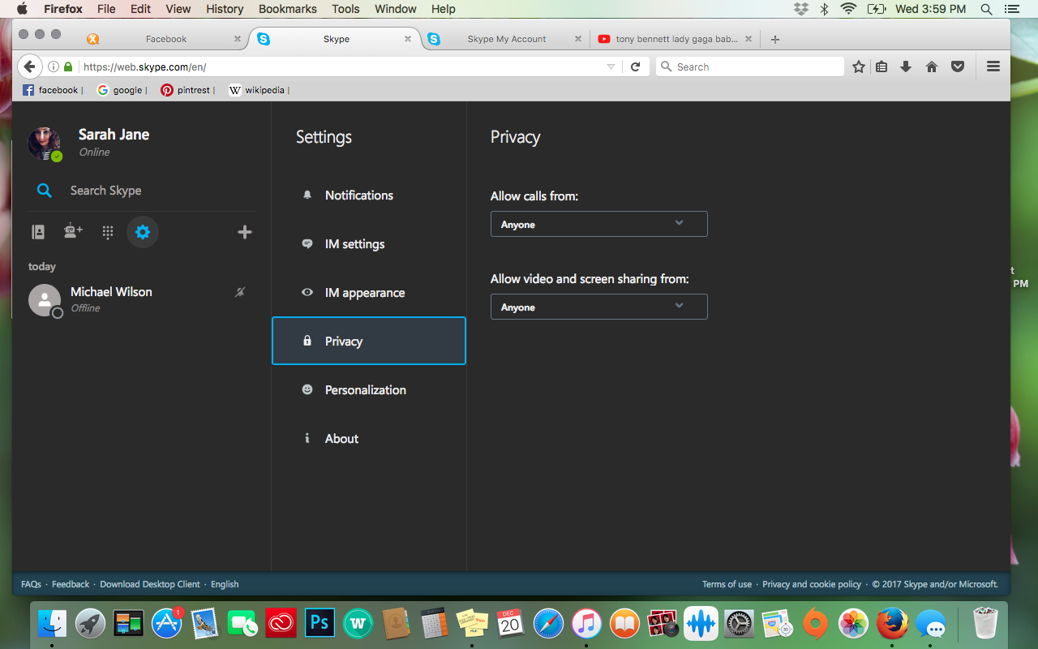The image size is (1038, 649).
Task: Switch to tony bennett lady gaga tab
Action: pos(675,39)
